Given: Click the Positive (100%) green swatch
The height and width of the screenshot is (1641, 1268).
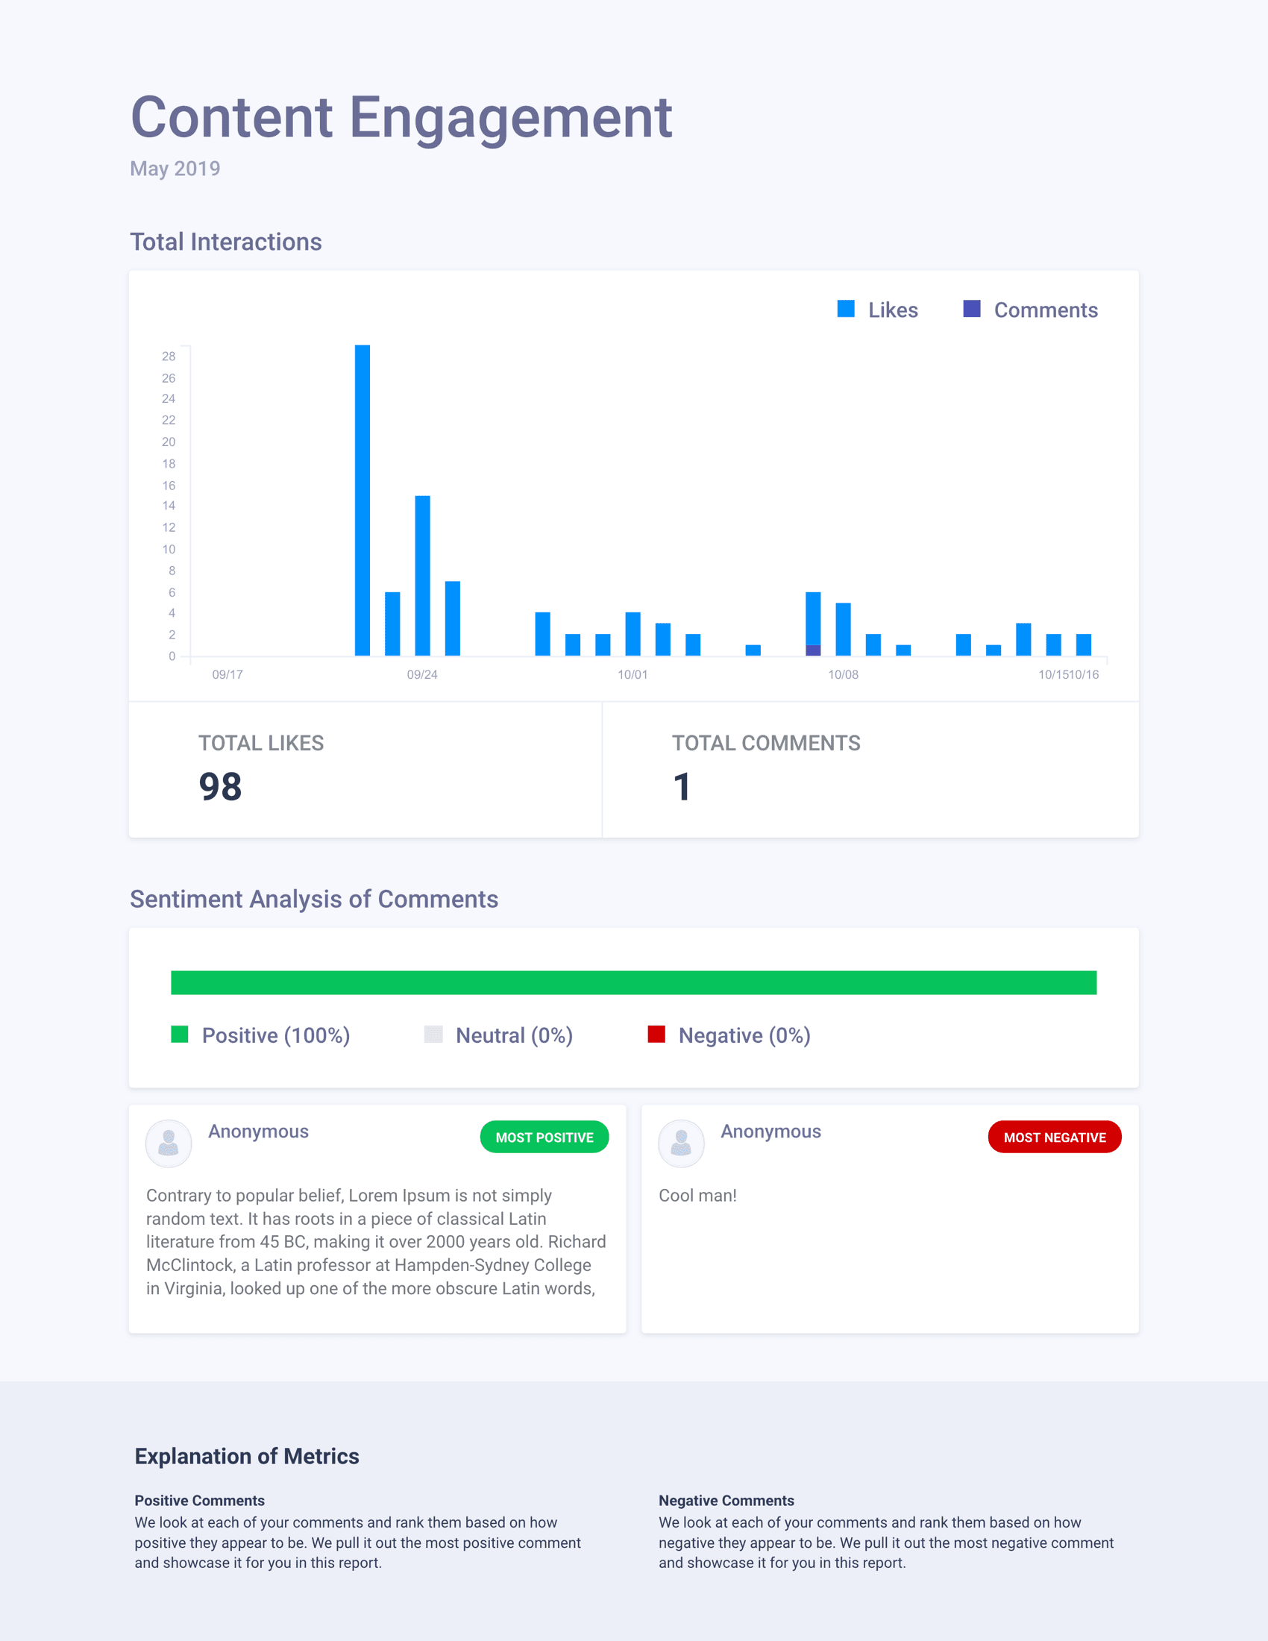Looking at the screenshot, I should click(x=180, y=1034).
